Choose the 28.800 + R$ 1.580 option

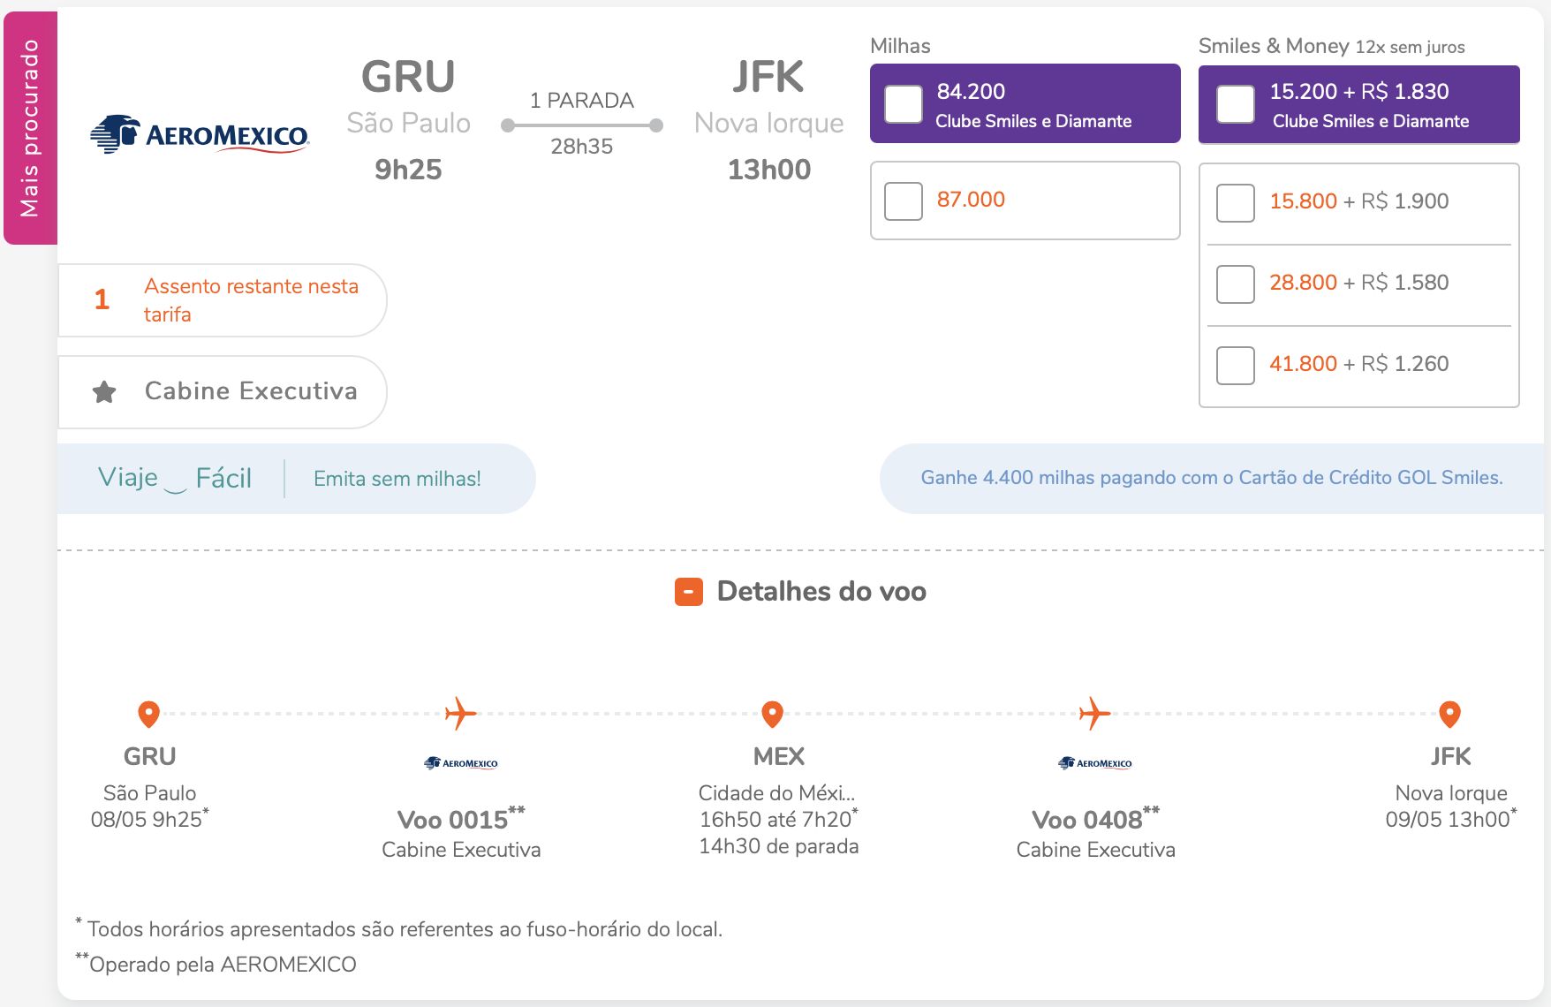click(x=1236, y=284)
